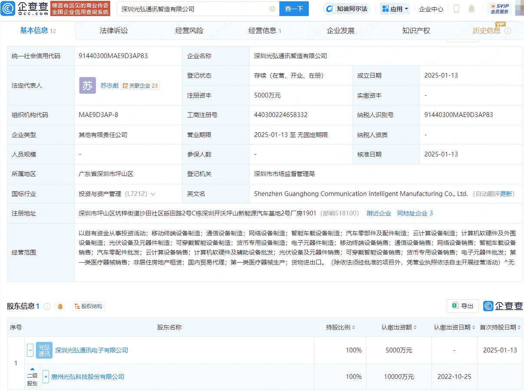Image resolution: width=524 pixels, height=391 pixels.
Task: Click the bell icon next to 股东信息
Action: tap(60, 306)
